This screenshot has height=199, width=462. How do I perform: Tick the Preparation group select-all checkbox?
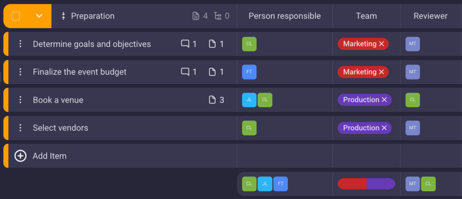click(x=16, y=16)
